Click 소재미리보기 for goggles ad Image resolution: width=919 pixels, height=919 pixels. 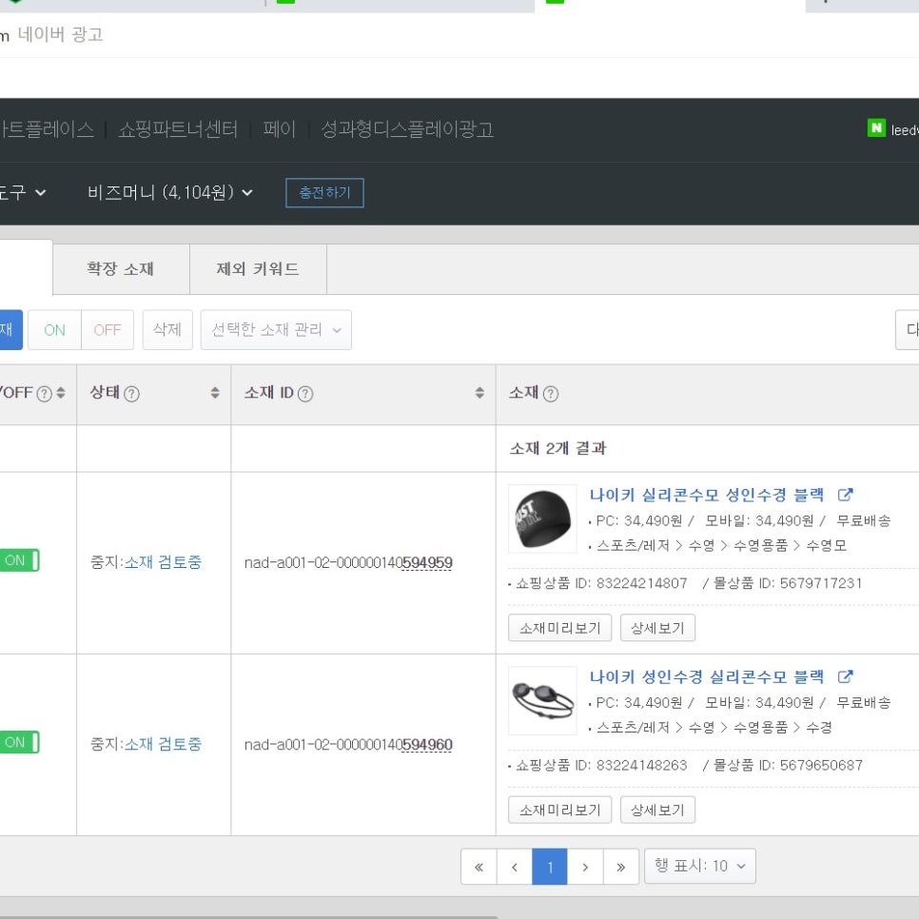click(x=559, y=810)
